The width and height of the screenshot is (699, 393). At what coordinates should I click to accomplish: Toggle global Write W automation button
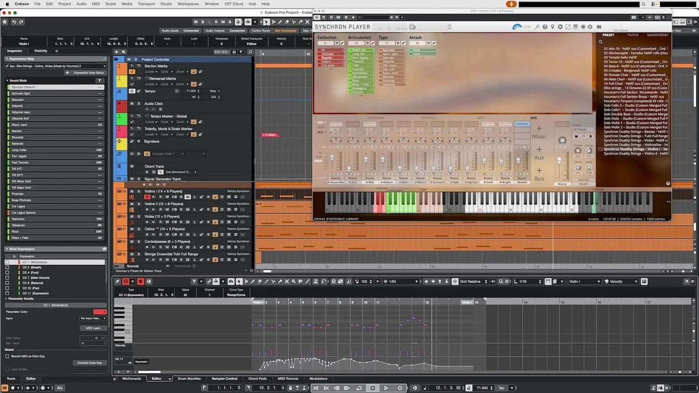click(223, 22)
